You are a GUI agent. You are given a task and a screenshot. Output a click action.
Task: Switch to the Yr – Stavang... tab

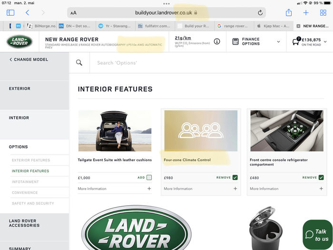(115, 26)
